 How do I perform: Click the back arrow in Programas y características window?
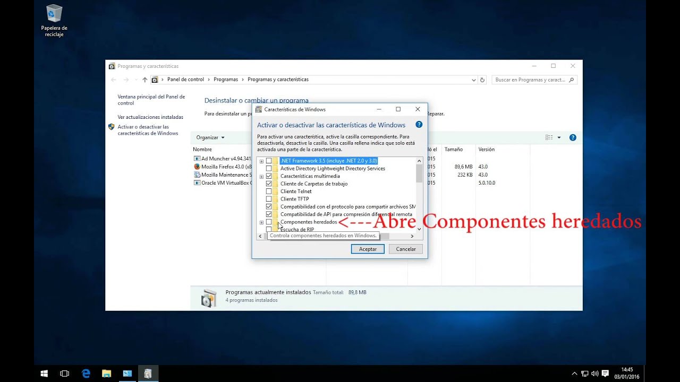(113, 80)
